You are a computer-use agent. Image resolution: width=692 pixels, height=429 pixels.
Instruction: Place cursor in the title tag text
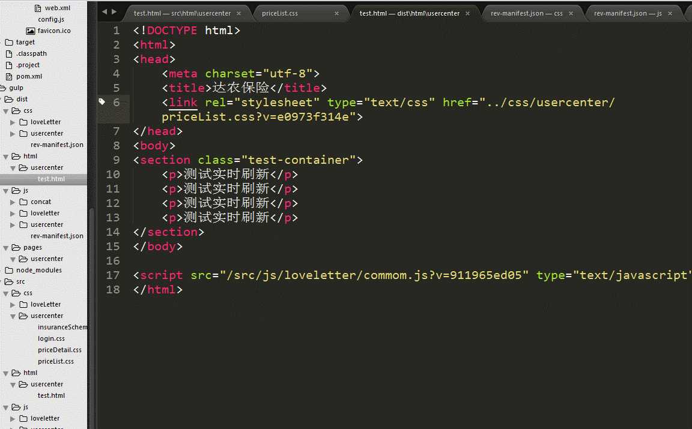pyautogui.click(x=240, y=88)
